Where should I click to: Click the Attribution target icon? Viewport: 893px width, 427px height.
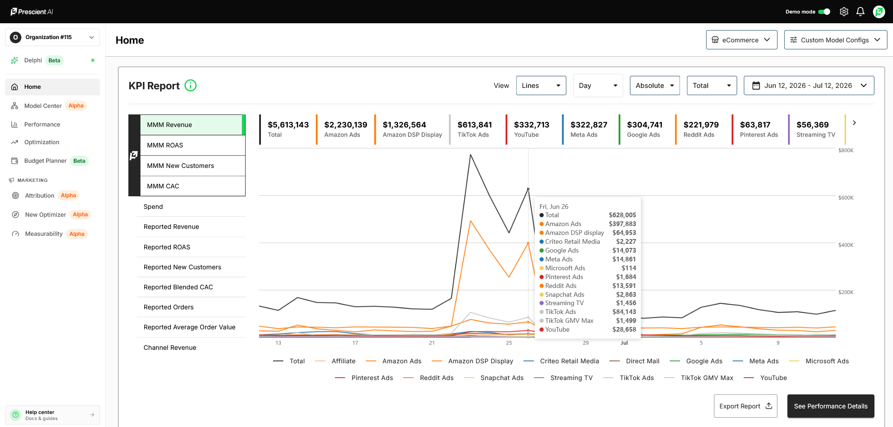click(15, 196)
